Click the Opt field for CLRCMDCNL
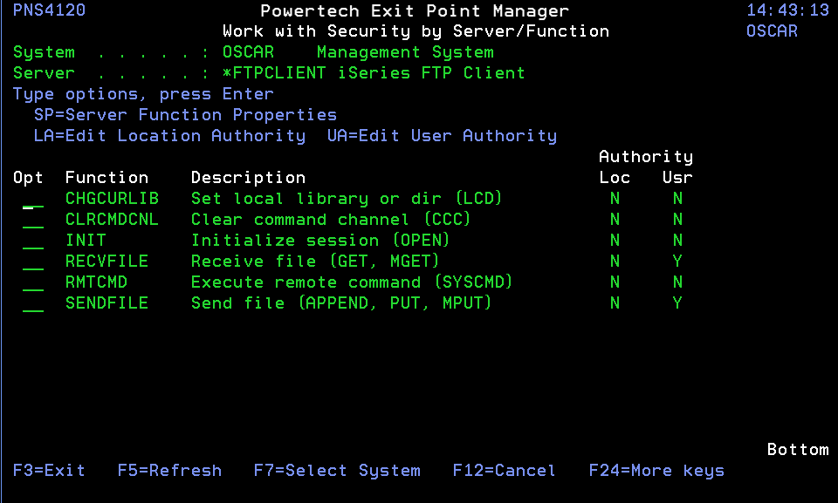This screenshot has height=503, width=838. tap(33, 220)
